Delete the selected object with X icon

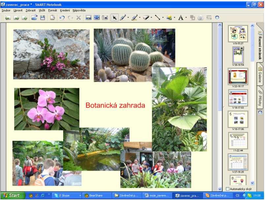coord(78,17)
